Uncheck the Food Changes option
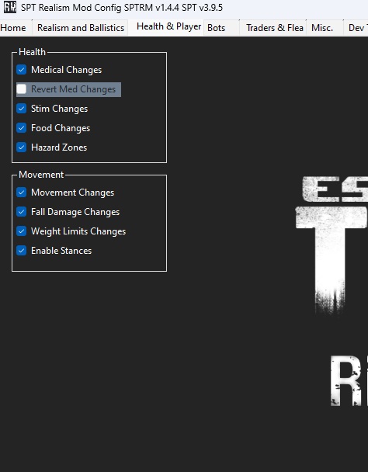The height and width of the screenshot is (472, 368). [x=22, y=128]
